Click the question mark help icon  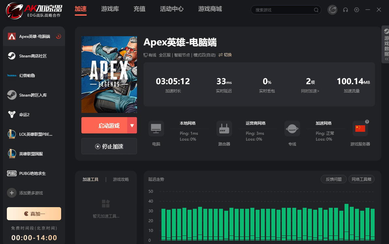(367, 122)
